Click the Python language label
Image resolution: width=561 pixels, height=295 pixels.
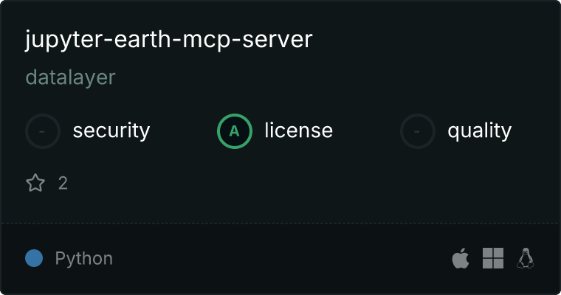click(84, 258)
